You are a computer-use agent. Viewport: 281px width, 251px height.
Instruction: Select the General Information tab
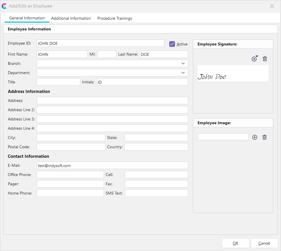[27, 18]
